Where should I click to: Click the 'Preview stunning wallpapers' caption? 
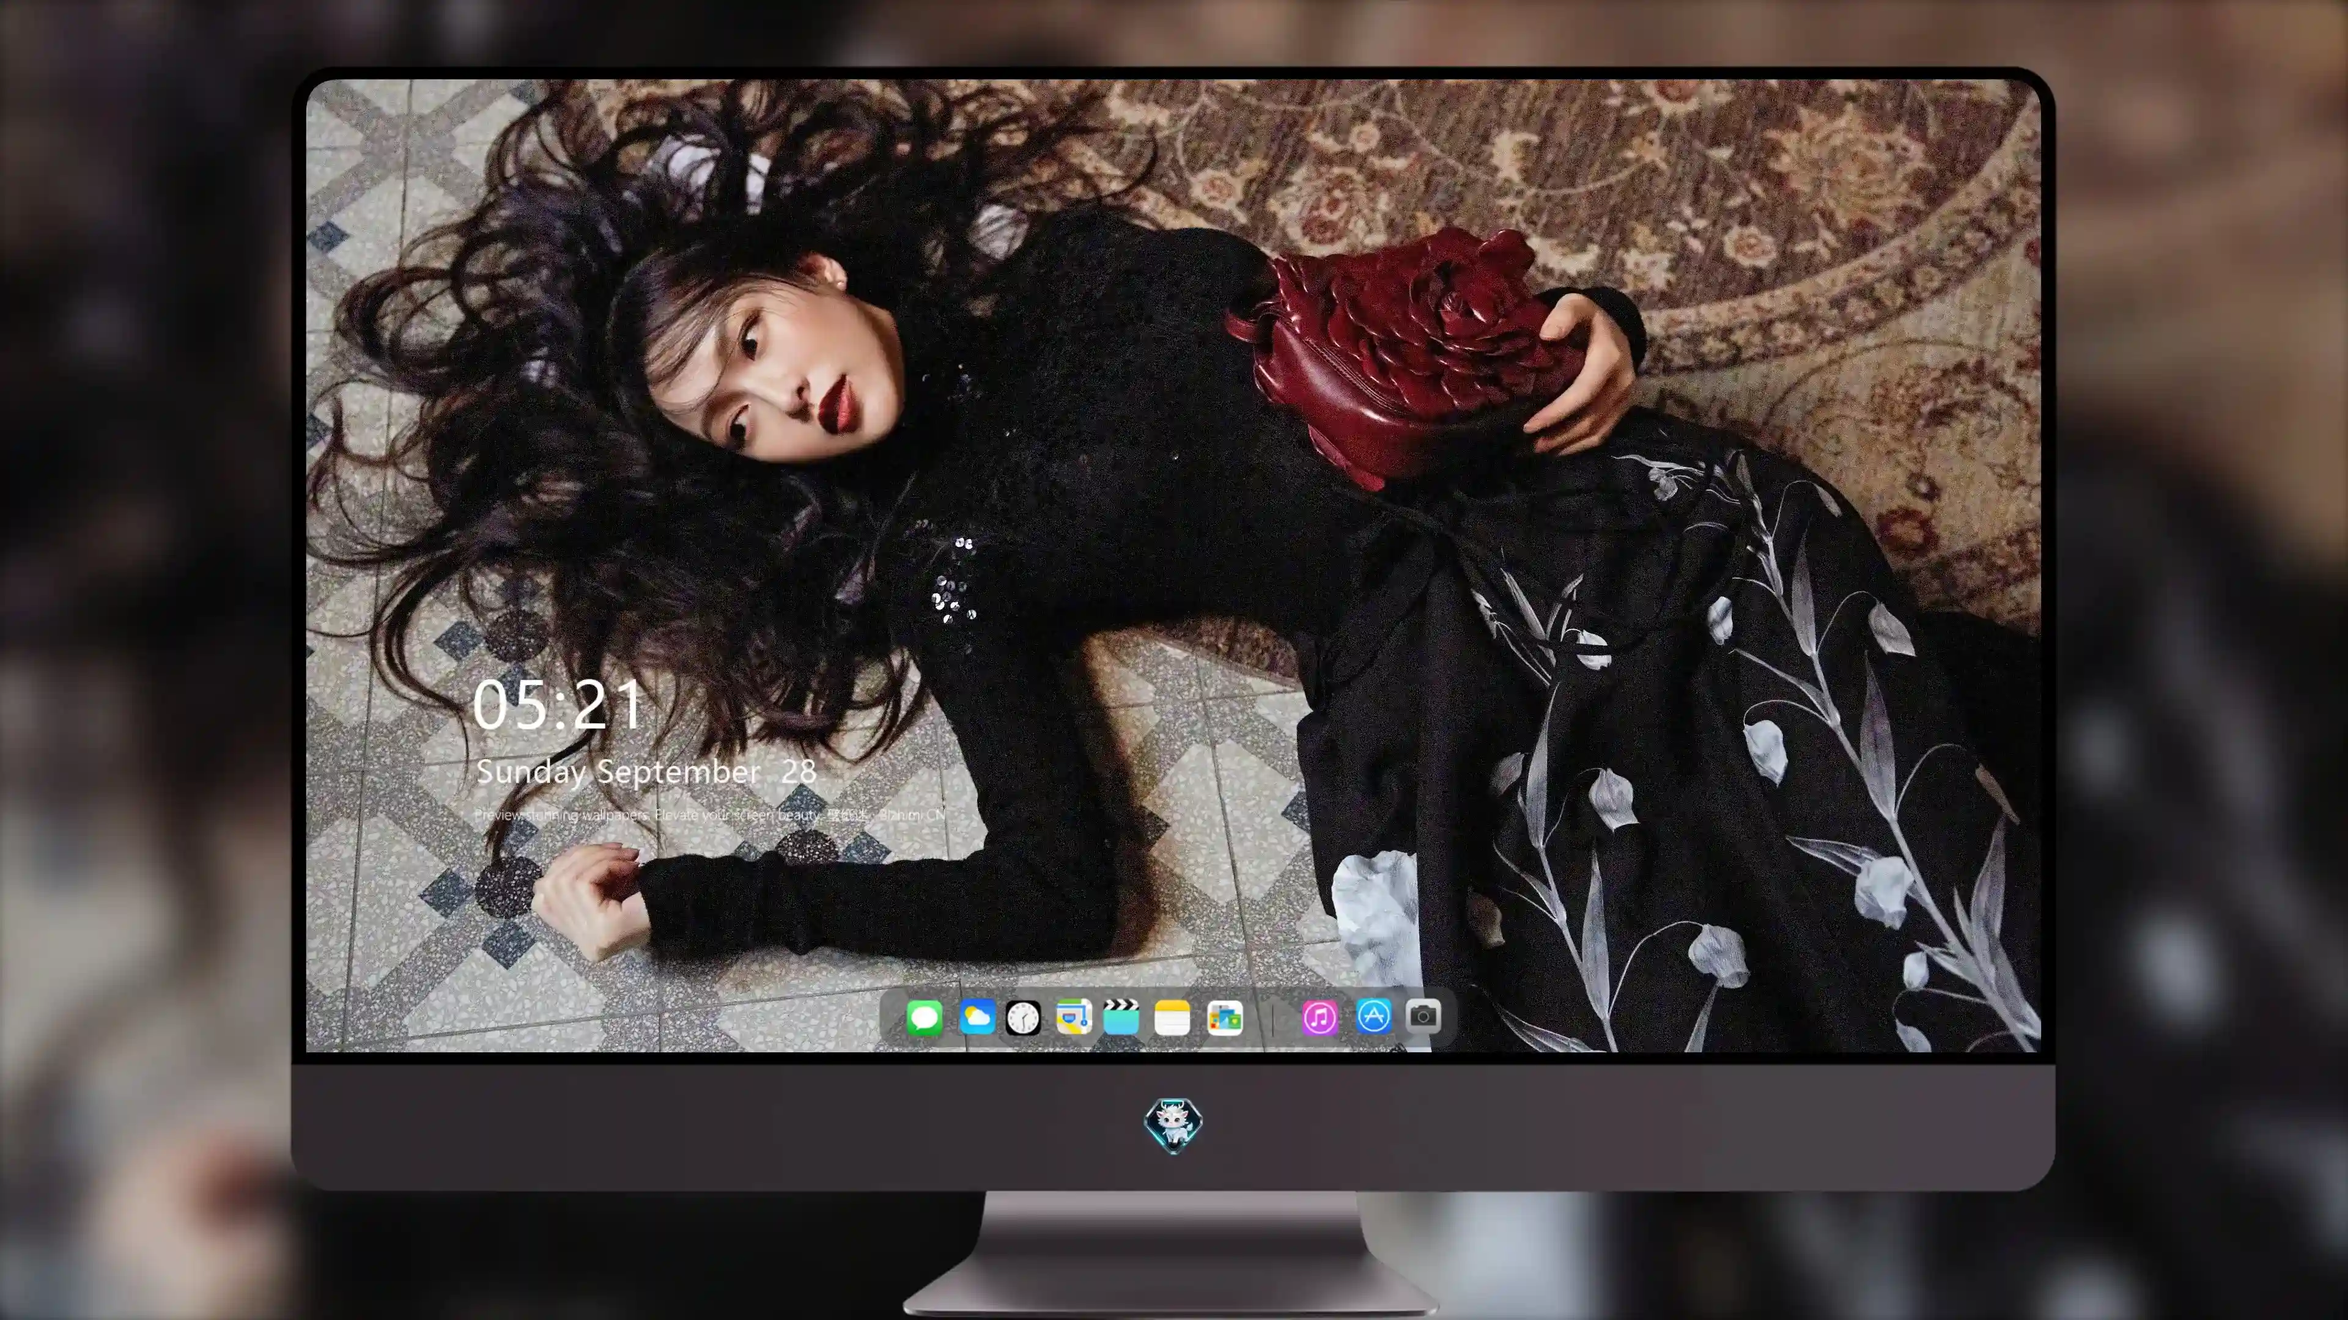point(709,815)
